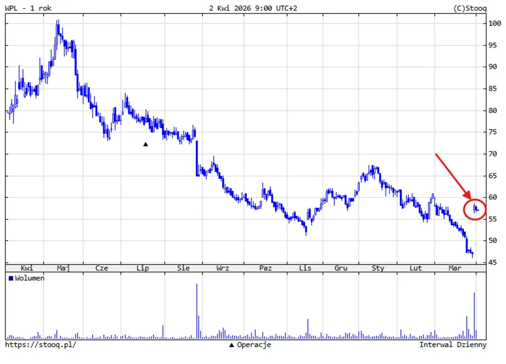Screen dimensions: 506x364
Task: Select the 'Mar' month label
Action: click(x=455, y=268)
